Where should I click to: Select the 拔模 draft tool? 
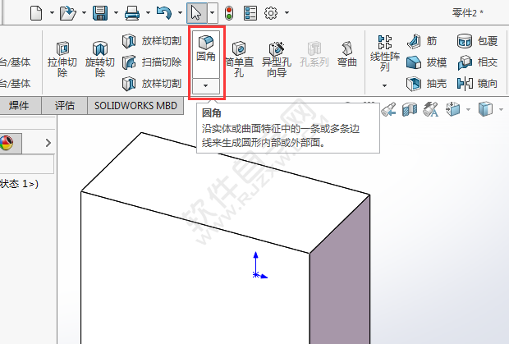click(x=427, y=62)
